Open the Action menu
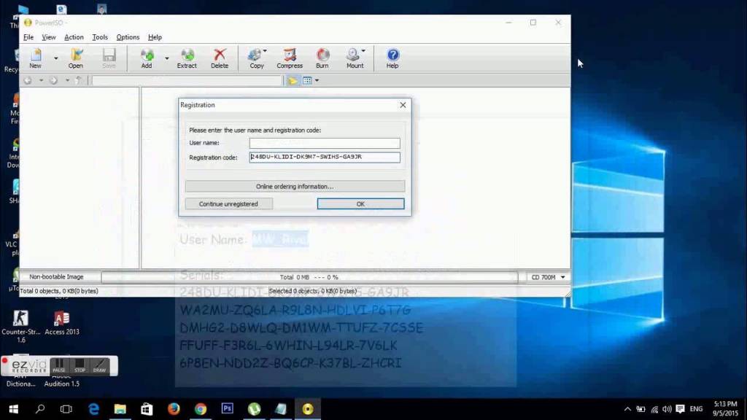The image size is (747, 420). tap(74, 37)
